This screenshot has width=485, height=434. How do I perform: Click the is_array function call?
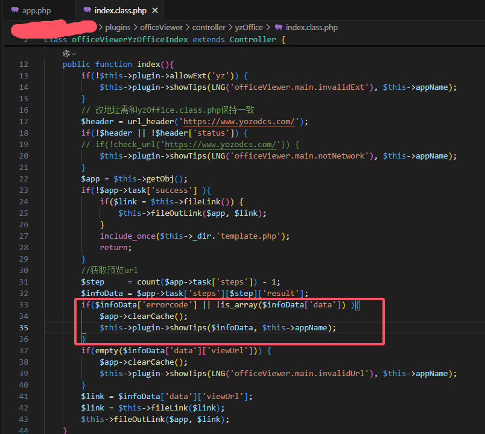[x=239, y=305]
